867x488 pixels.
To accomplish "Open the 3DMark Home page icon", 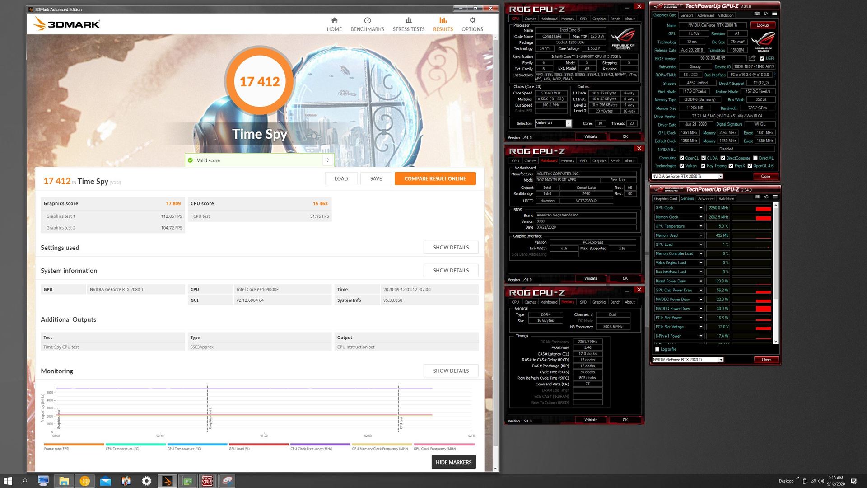I will pyautogui.click(x=334, y=20).
